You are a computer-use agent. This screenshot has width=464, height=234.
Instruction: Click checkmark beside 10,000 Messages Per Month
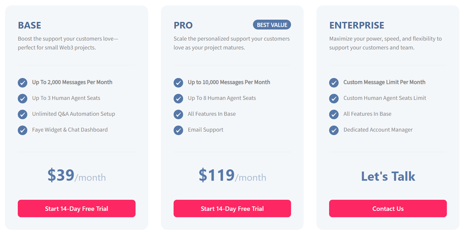coord(178,83)
